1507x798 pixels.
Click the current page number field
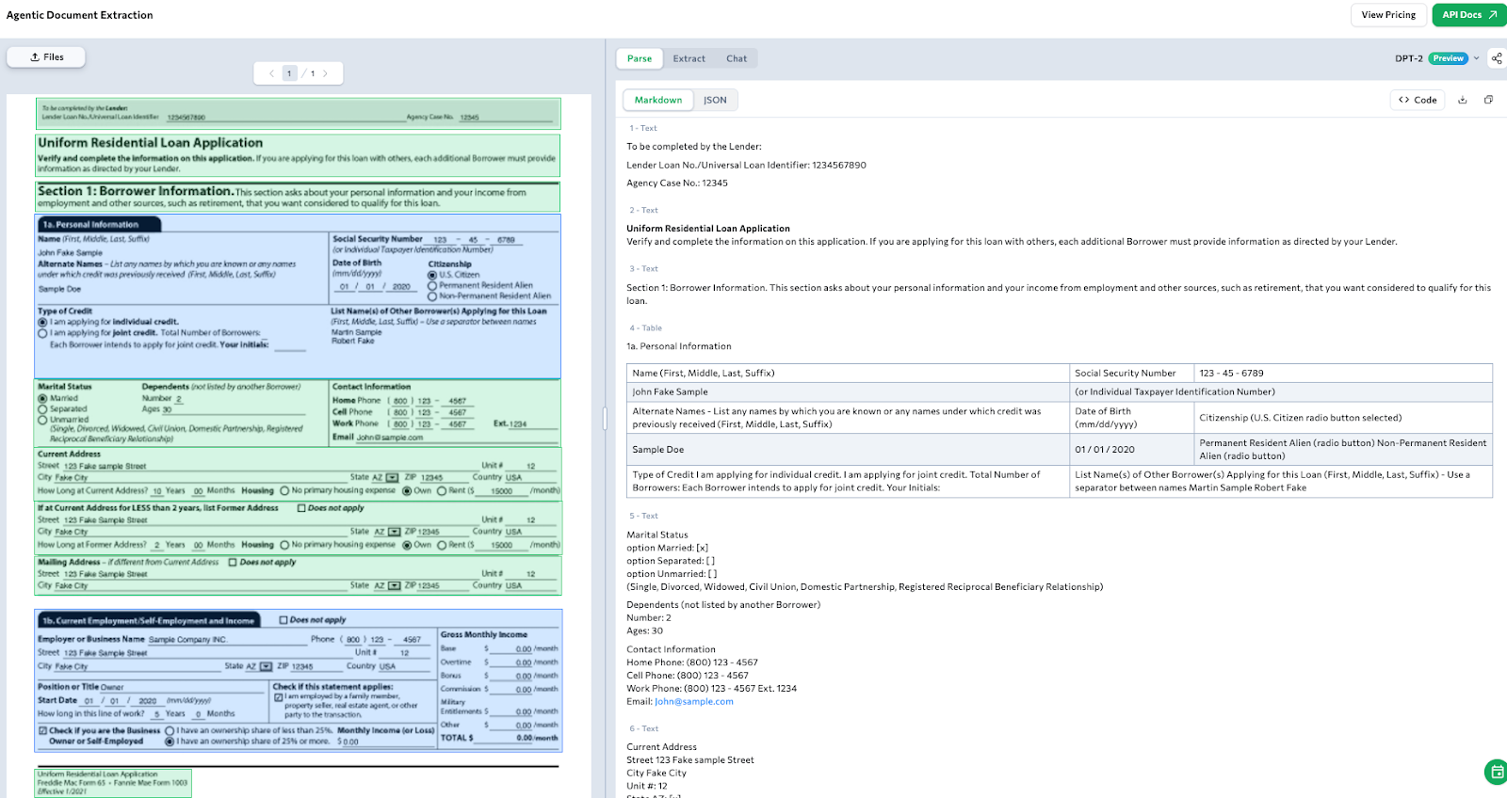coord(290,73)
